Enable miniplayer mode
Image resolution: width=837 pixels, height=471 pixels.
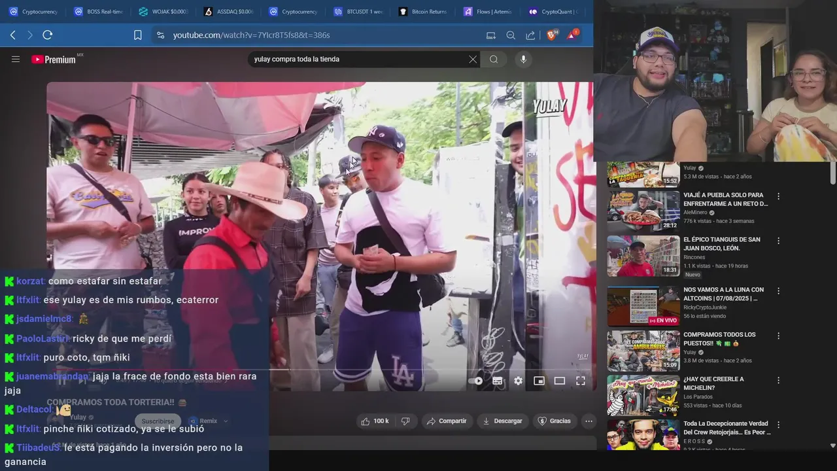[x=539, y=381]
